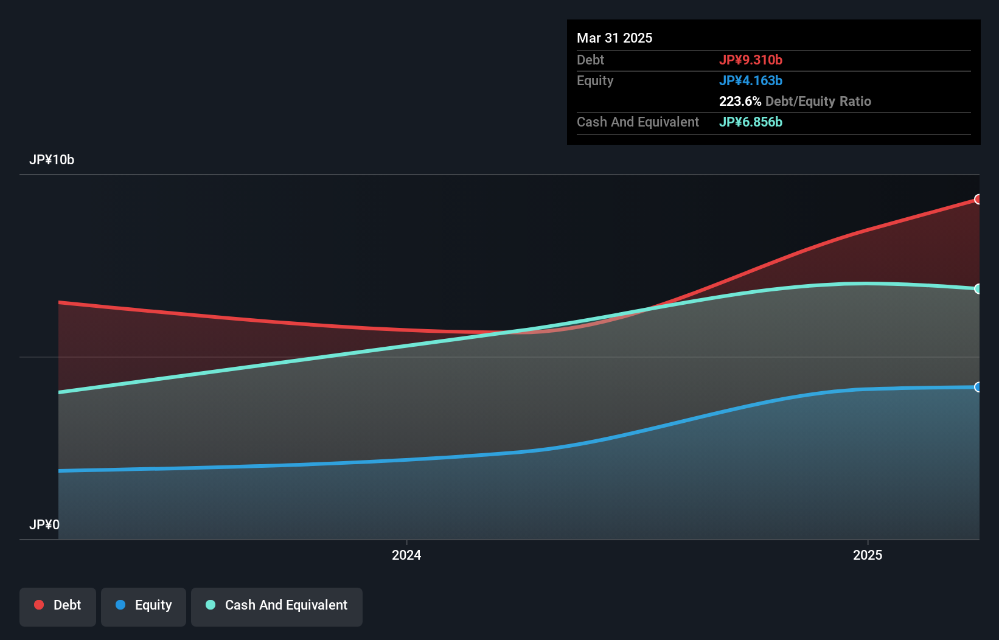Click the 223.6% Debt/Equity Ratio text
Viewport: 999px width, 640px height.
tap(795, 101)
